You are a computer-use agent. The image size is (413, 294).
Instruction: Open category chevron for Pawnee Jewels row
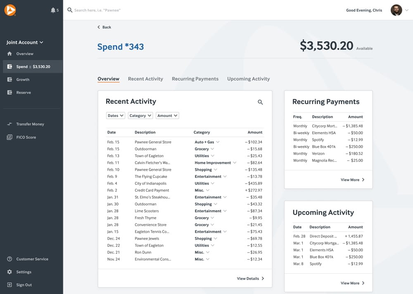(x=215, y=238)
